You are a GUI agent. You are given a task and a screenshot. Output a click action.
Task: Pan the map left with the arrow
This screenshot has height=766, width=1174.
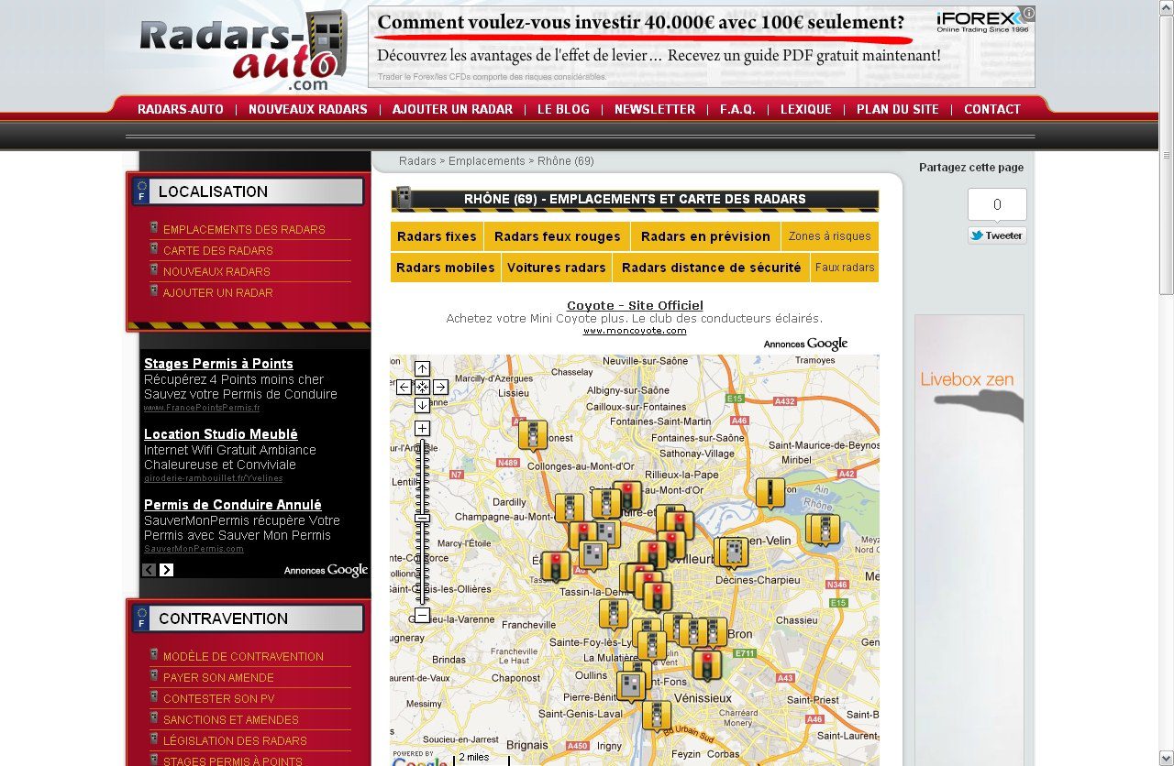pos(404,387)
